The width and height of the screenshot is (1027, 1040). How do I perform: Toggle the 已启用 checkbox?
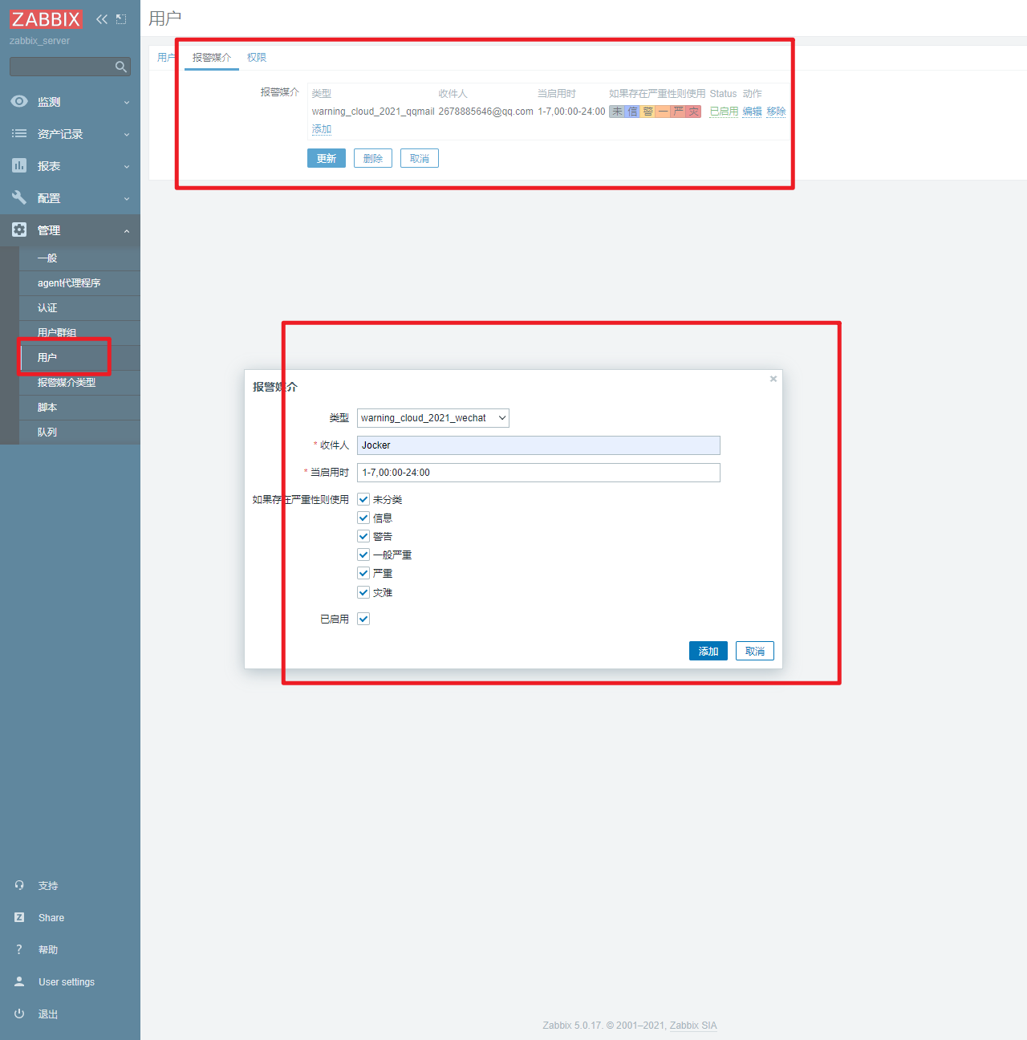(x=363, y=619)
